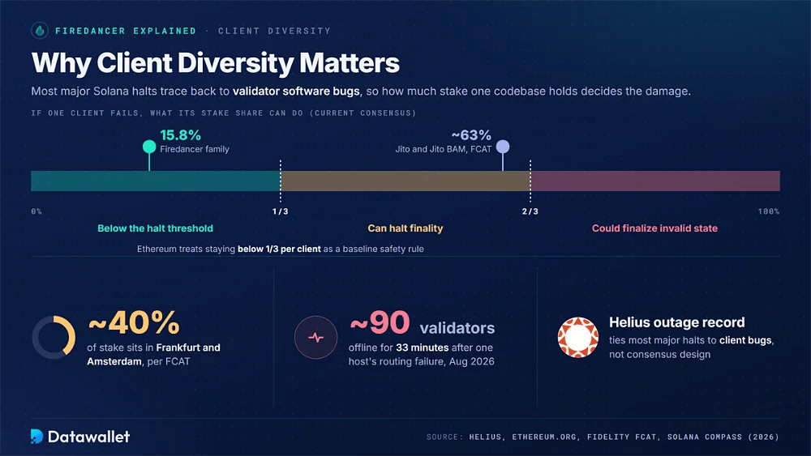Click the "Frankfurt and Amsterdam" stake text
Image resolution: width=811 pixels, height=456 pixels.
(153, 354)
